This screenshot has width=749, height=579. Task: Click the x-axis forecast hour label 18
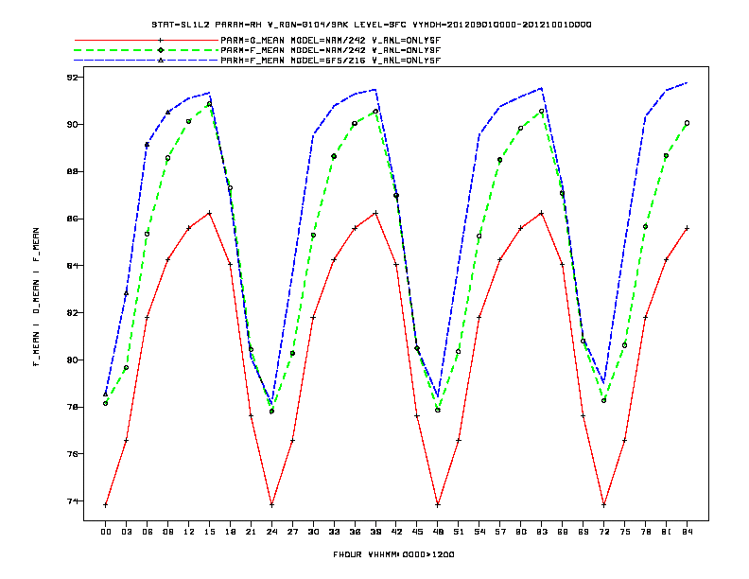[230, 532]
